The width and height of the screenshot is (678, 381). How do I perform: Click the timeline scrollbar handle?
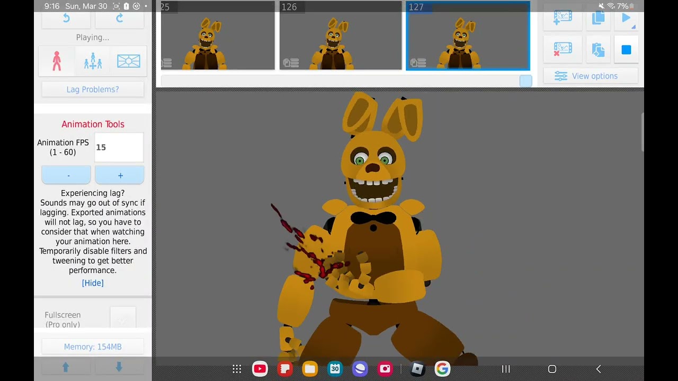pyautogui.click(x=525, y=81)
